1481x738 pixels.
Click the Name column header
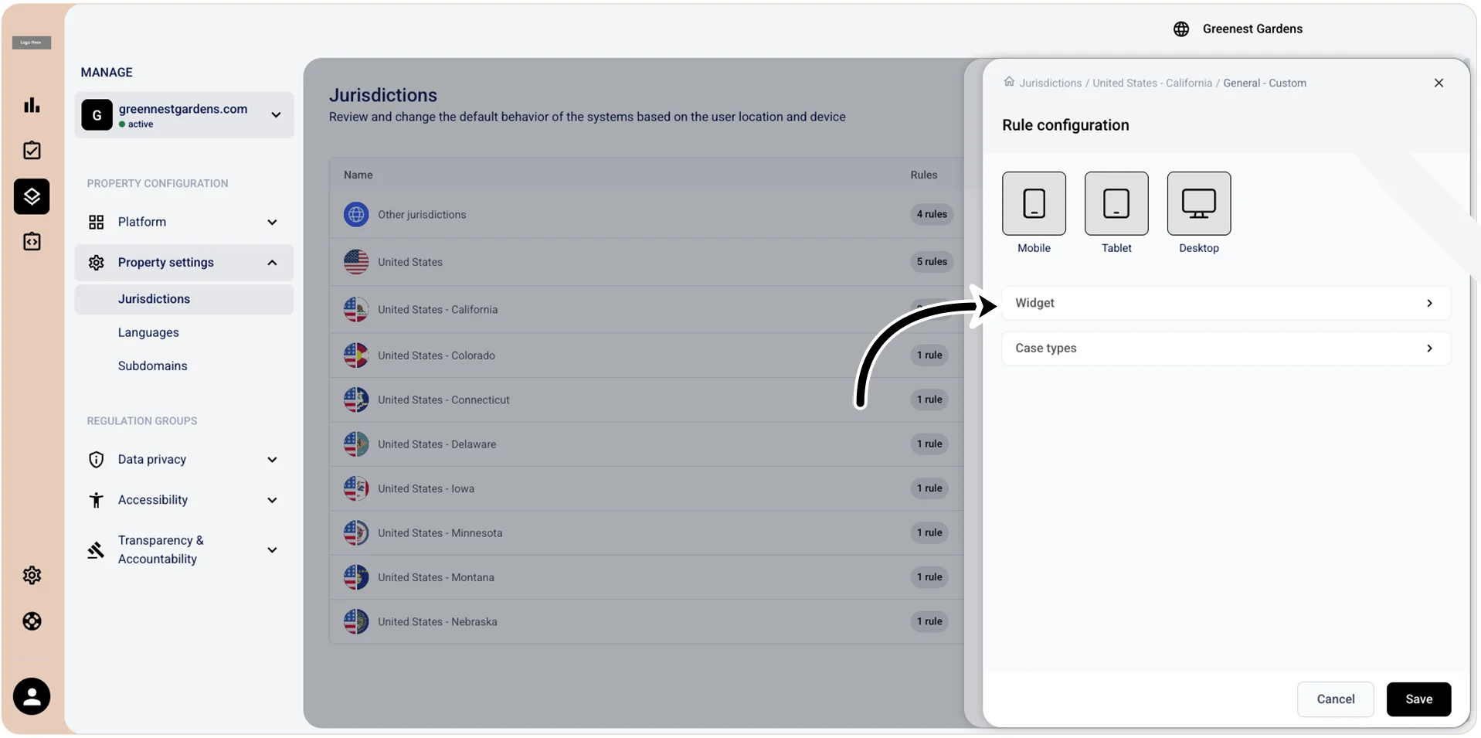click(358, 175)
